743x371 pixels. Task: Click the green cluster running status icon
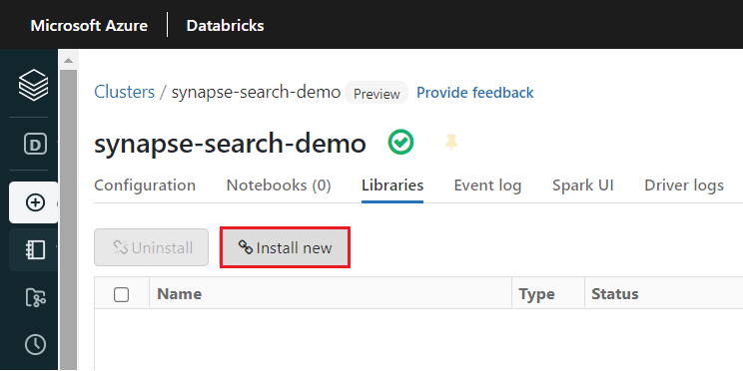pos(400,143)
